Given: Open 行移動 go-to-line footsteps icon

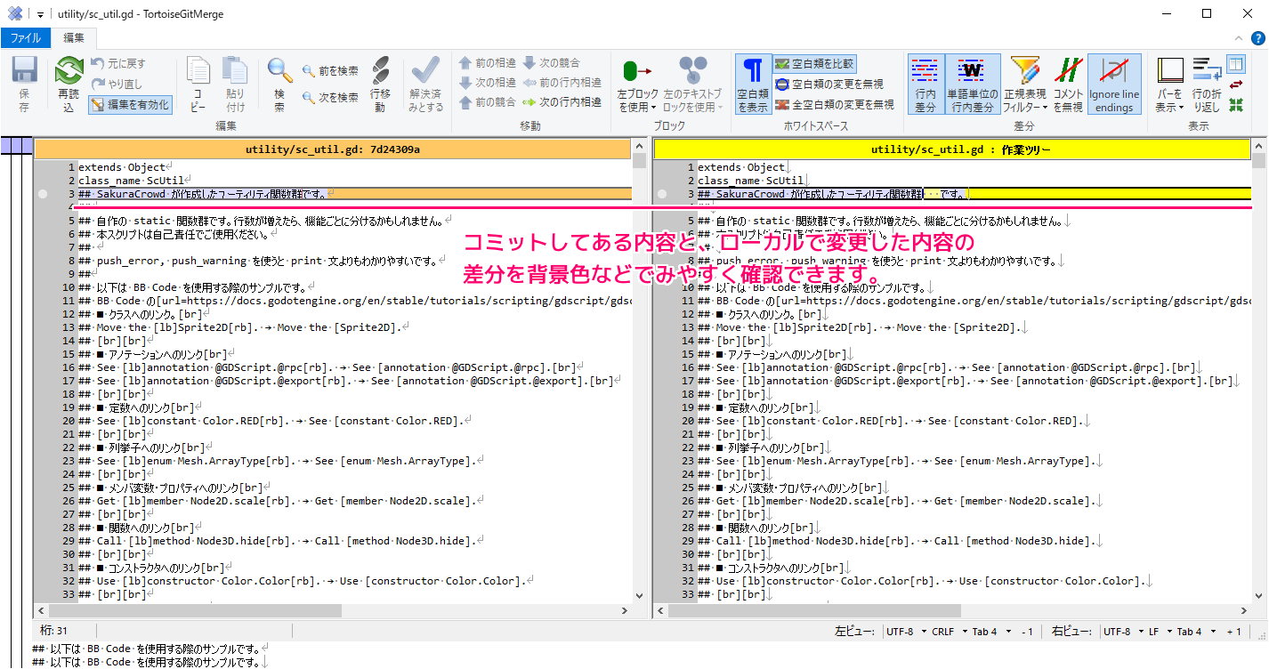Looking at the screenshot, I should (380, 85).
